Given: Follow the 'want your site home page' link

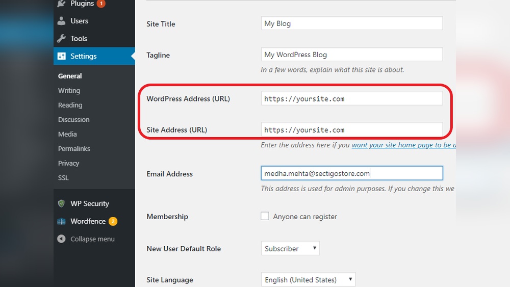Looking at the screenshot, I should pos(403,145).
